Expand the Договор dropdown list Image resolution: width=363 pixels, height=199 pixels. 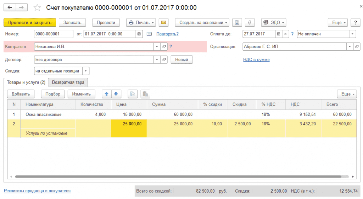pyautogui.click(x=157, y=59)
